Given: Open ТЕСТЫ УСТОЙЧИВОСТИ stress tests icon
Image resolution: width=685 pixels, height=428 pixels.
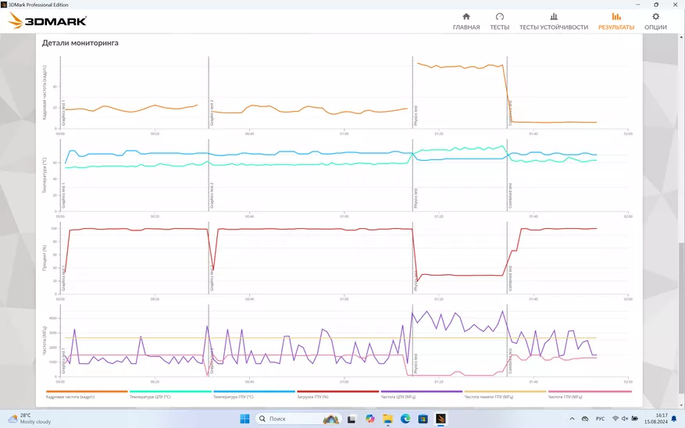Looking at the screenshot, I should (554, 16).
